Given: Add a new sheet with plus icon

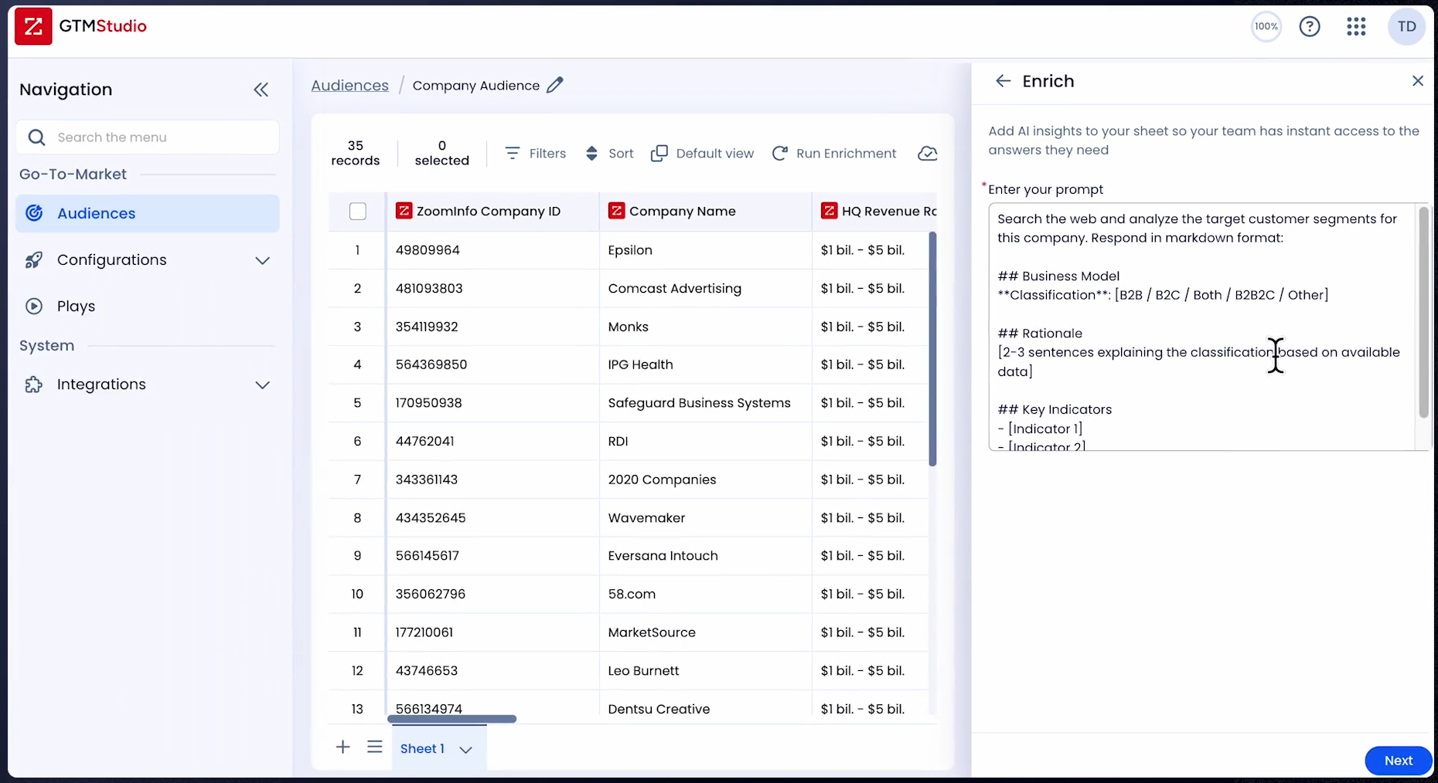Looking at the screenshot, I should (x=342, y=747).
